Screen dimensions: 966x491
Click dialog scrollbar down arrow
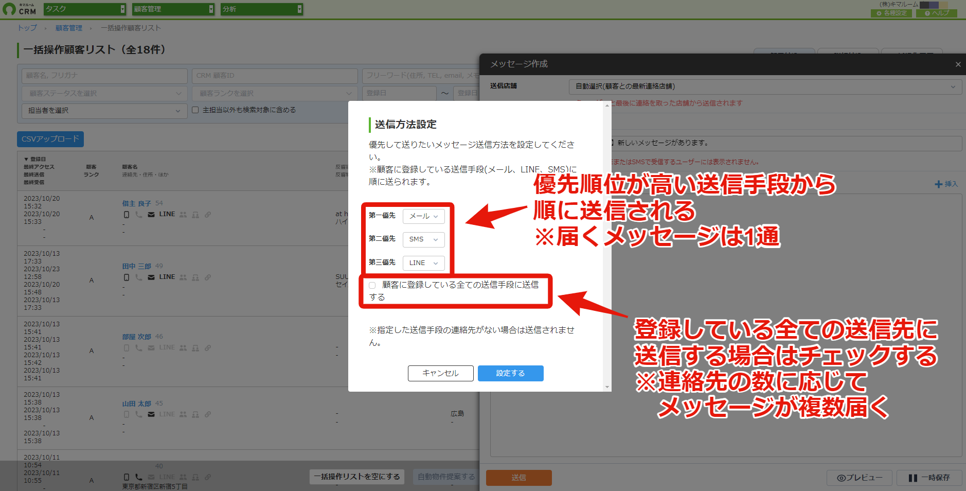[607, 387]
